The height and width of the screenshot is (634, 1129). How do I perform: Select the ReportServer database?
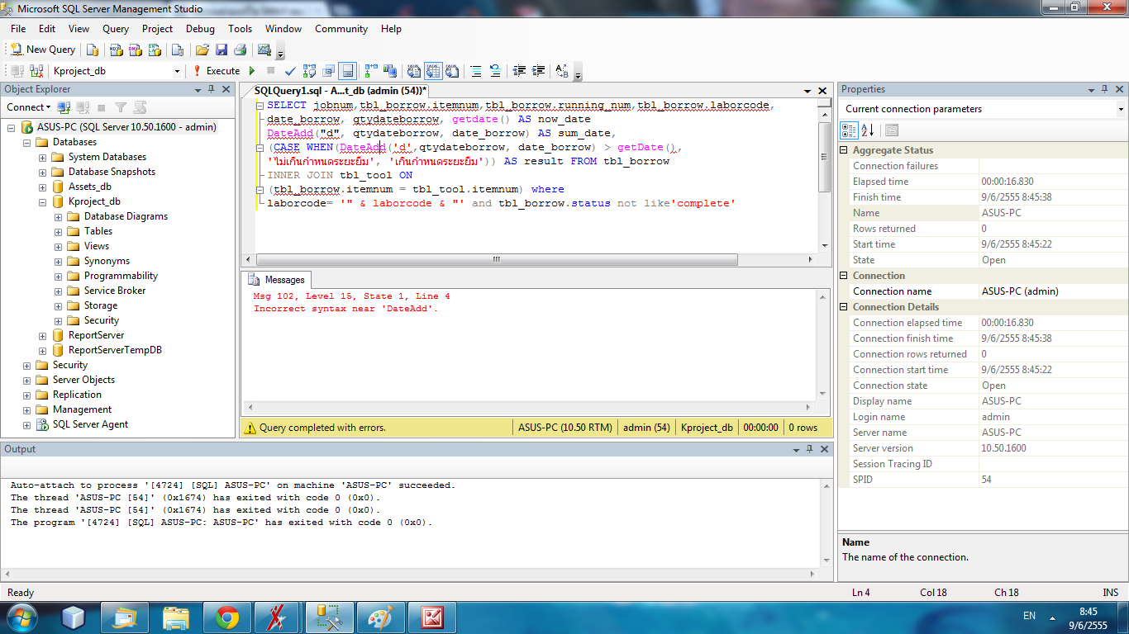tap(96, 335)
